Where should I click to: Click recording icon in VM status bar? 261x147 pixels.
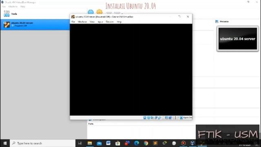170,118
